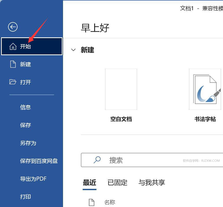
Task: Open a file using the 打开 folder icon
Action: click(14, 82)
